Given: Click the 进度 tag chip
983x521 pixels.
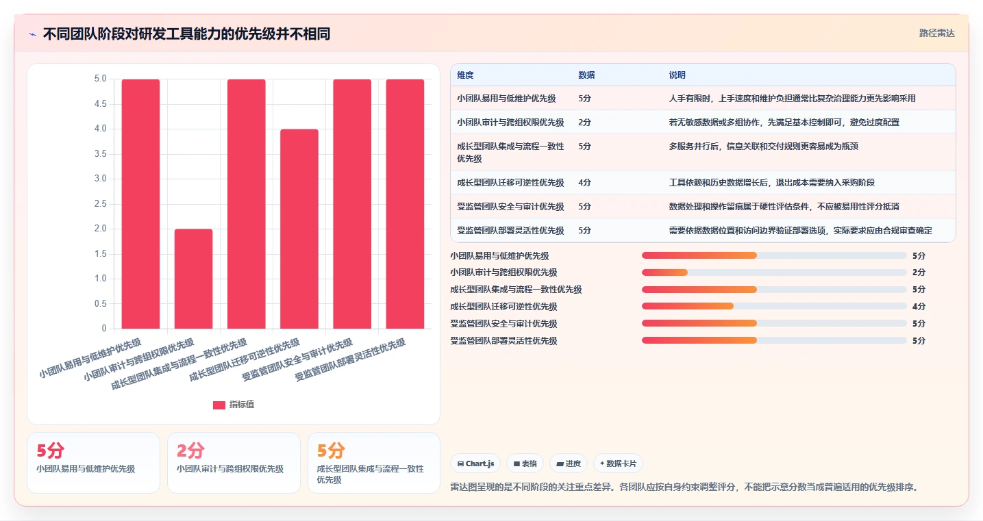Looking at the screenshot, I should coord(569,463).
